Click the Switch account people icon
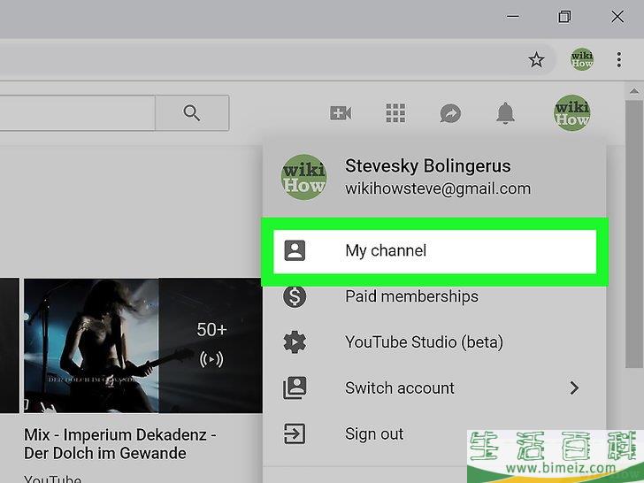The width and height of the screenshot is (644, 483). point(295,387)
